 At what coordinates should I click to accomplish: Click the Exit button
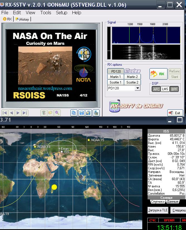click(175, 113)
